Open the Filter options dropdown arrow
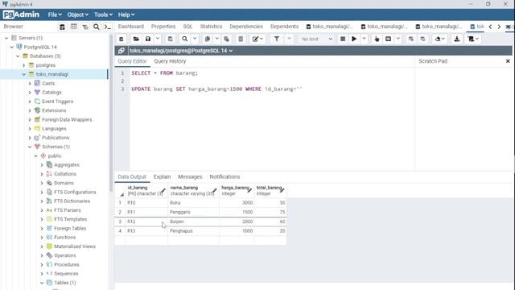 (x=289, y=39)
